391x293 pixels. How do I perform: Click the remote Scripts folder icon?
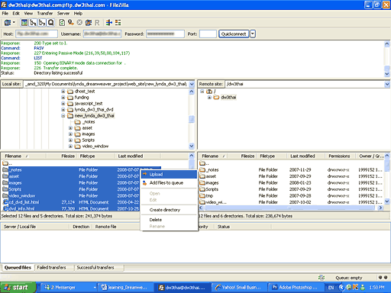coord(202,189)
